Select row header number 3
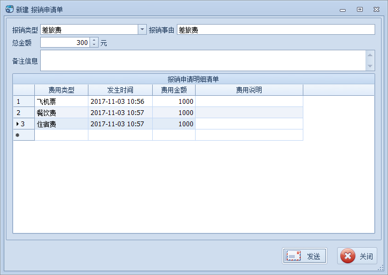 pyautogui.click(x=24, y=124)
